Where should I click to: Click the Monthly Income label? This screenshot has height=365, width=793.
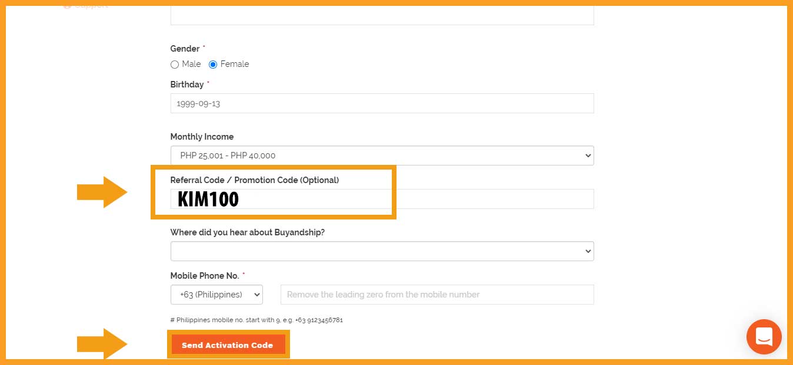point(202,137)
